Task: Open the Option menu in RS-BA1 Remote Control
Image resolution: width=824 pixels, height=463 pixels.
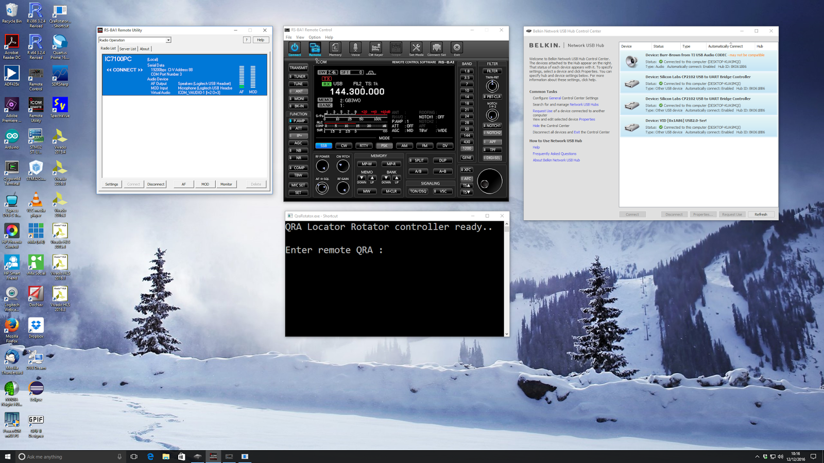Action: tap(315, 37)
